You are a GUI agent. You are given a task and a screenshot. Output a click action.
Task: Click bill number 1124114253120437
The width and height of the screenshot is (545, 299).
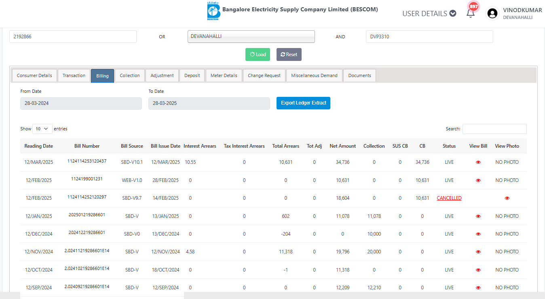pyautogui.click(x=87, y=161)
